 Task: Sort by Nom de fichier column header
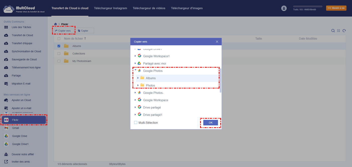pos(75,39)
